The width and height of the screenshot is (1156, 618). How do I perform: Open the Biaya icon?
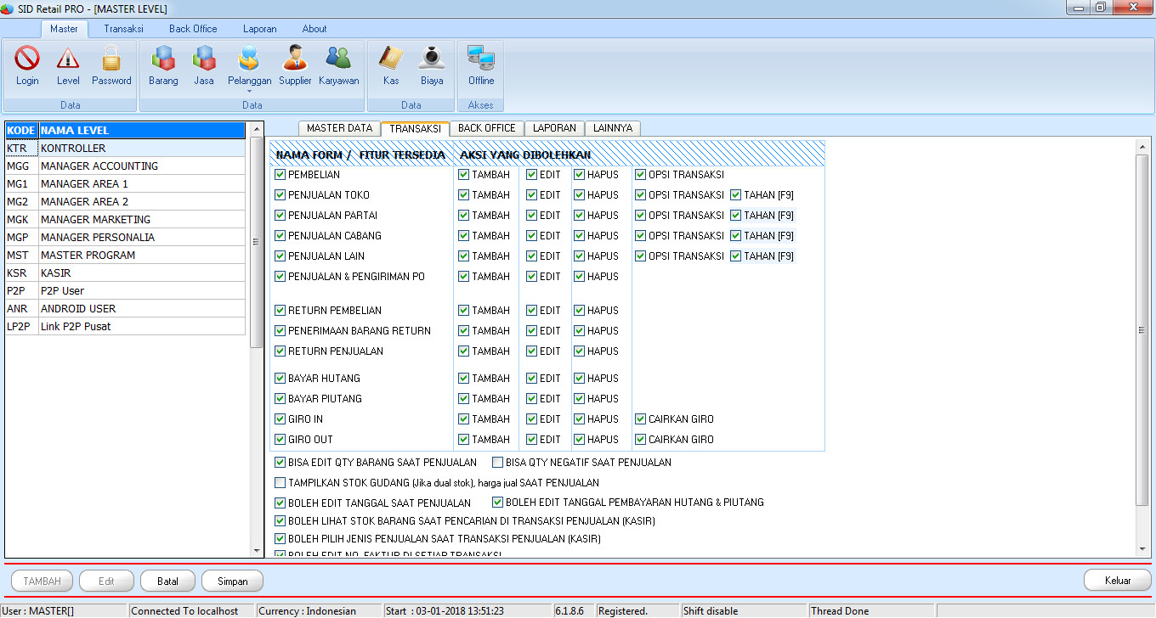point(432,66)
